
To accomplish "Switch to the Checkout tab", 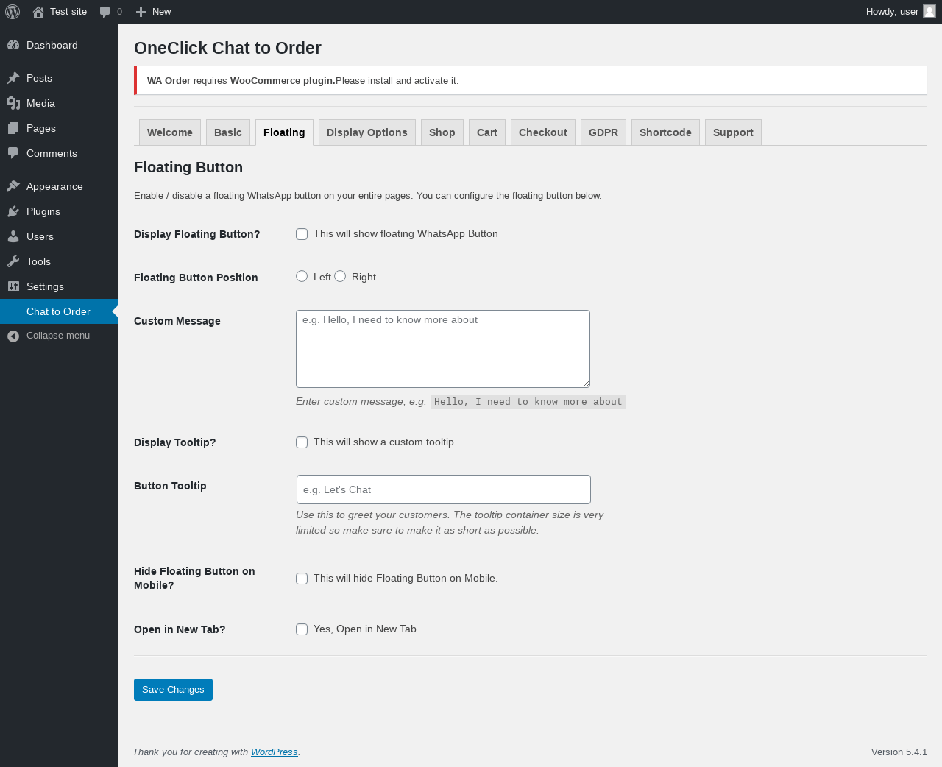I will (543, 132).
